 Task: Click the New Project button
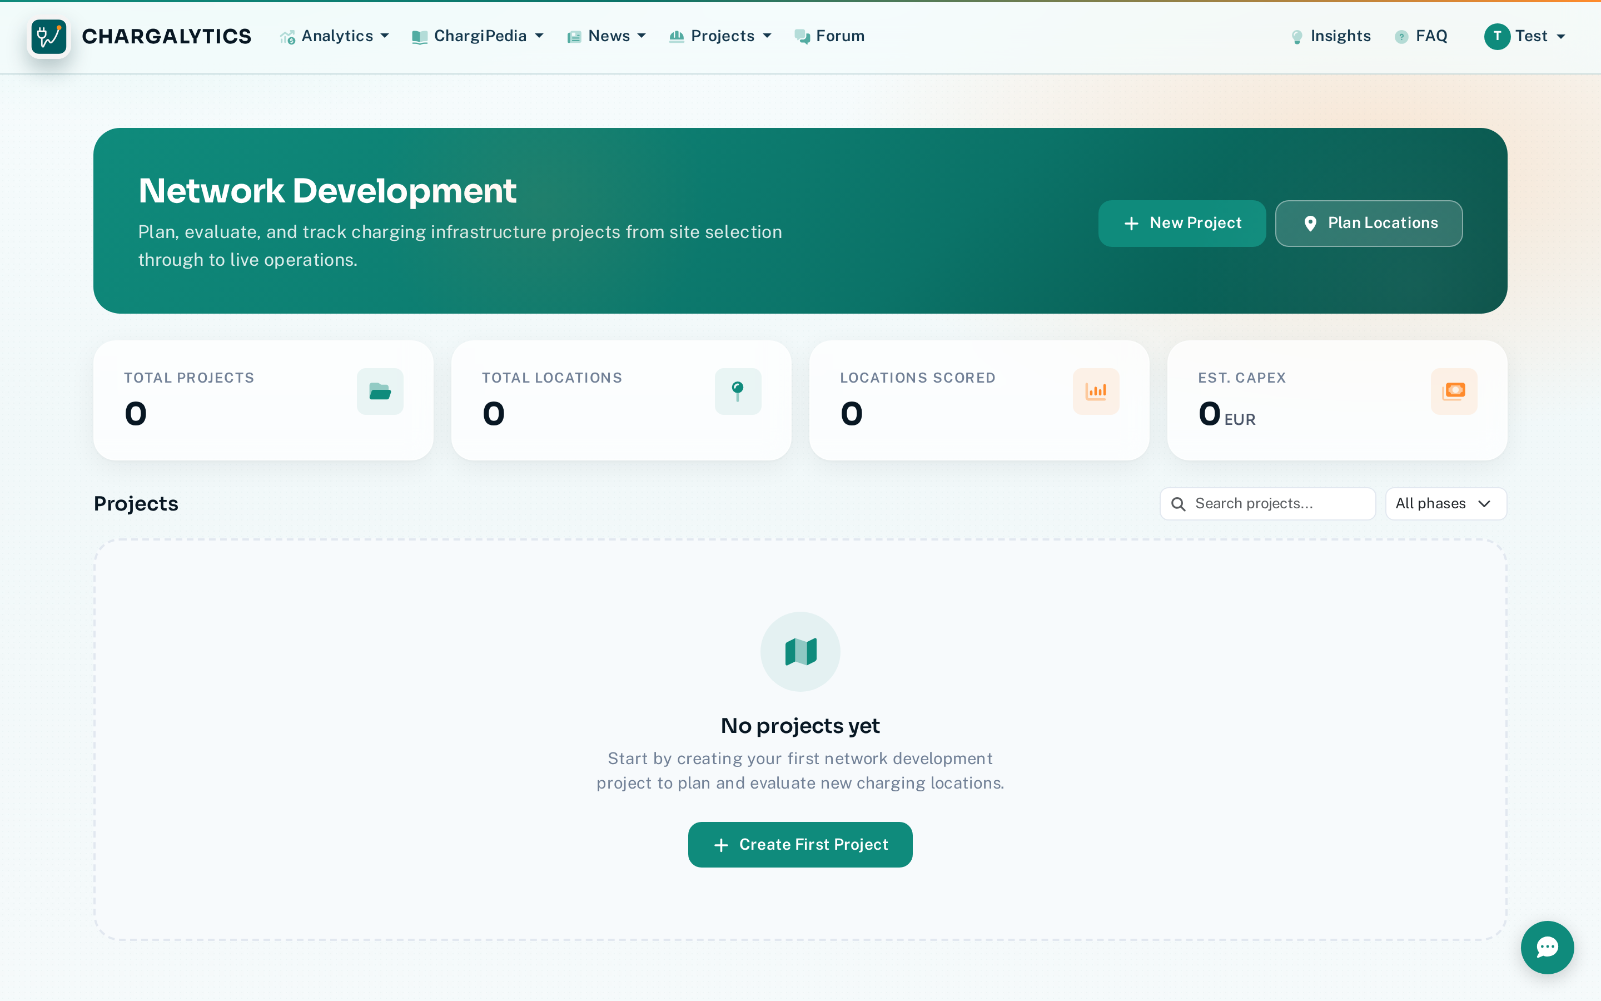1181,223
